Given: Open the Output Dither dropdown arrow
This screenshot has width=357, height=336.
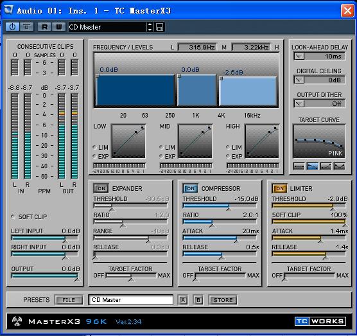Looking at the screenshot, I should coord(299,104).
